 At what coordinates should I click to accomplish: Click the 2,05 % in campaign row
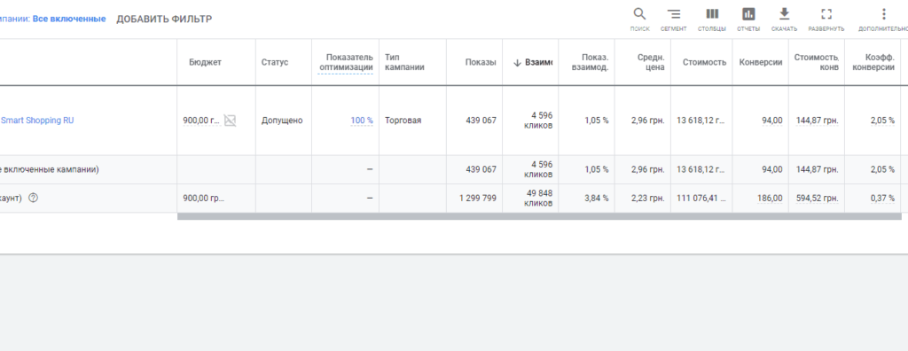coord(882,121)
